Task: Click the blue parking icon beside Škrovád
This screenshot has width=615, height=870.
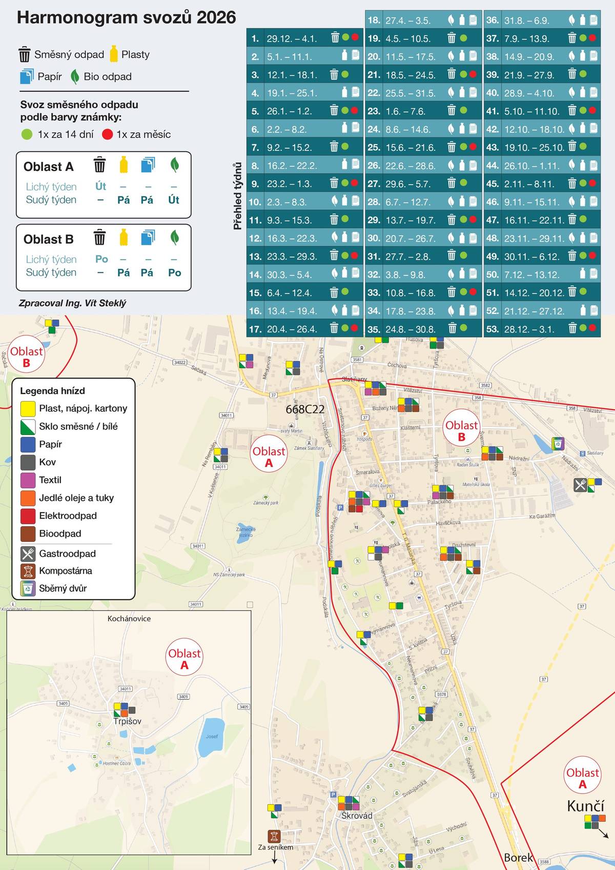Action: click(x=333, y=795)
